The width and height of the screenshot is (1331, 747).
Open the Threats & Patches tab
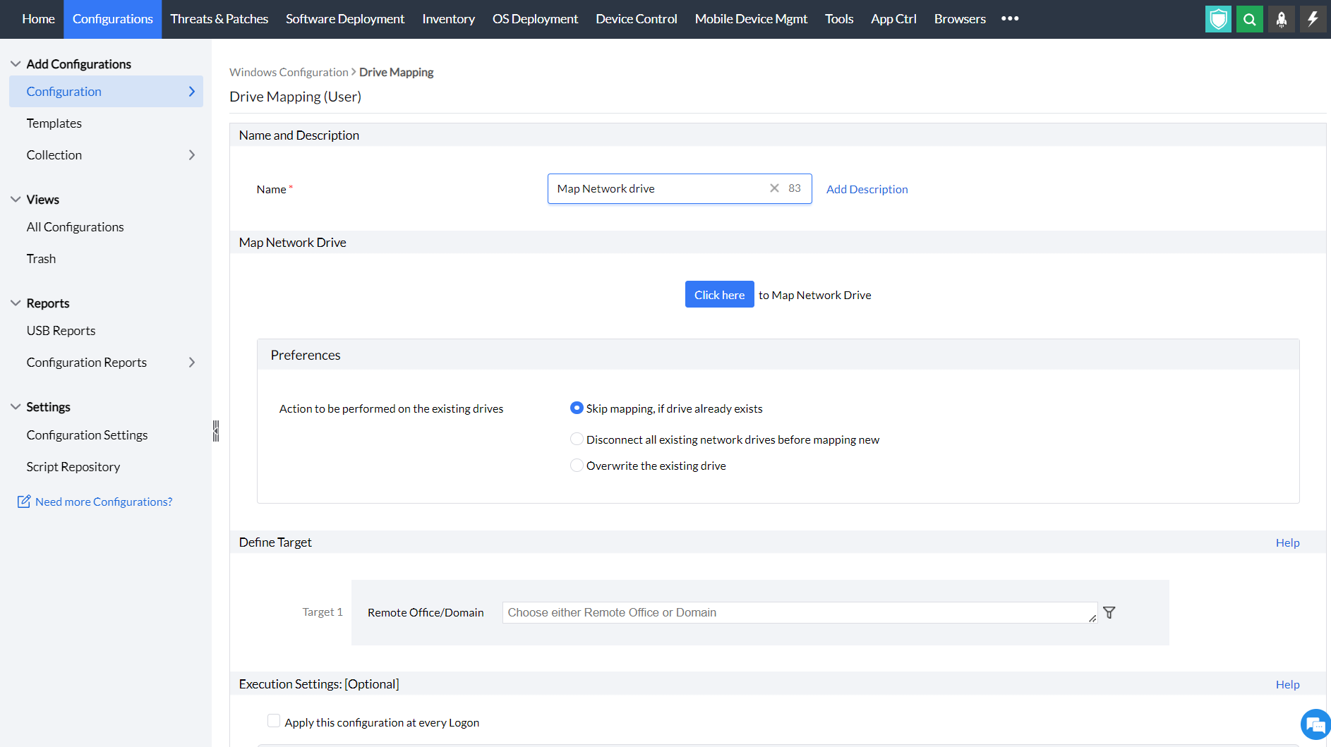(x=219, y=19)
